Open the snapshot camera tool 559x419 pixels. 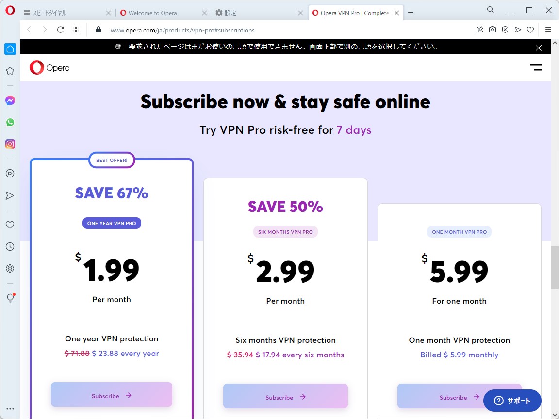(493, 30)
